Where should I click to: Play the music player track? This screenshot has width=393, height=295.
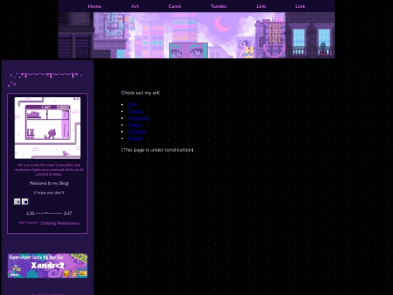click(17, 202)
